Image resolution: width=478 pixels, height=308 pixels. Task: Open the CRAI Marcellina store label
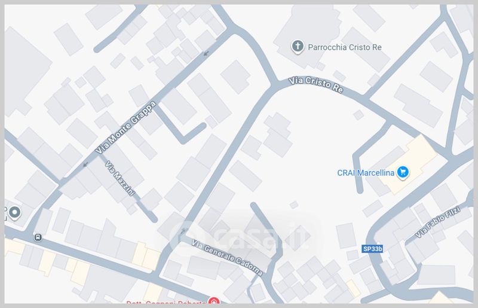click(x=366, y=173)
